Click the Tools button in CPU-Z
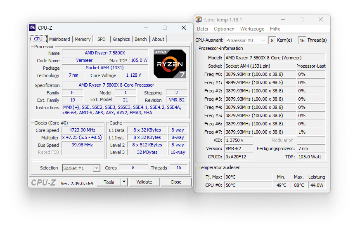The image size is (360, 226). [x=109, y=182]
